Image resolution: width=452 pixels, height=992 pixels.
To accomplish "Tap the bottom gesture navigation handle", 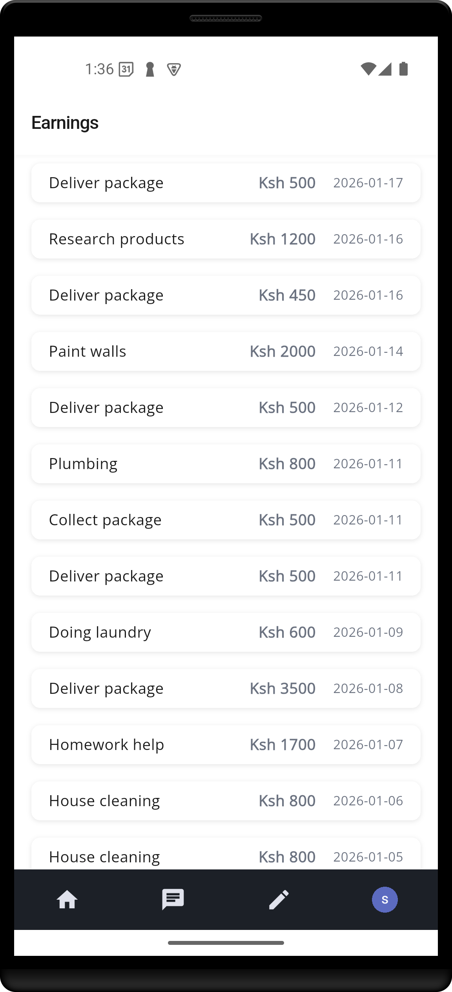I will point(226,943).
